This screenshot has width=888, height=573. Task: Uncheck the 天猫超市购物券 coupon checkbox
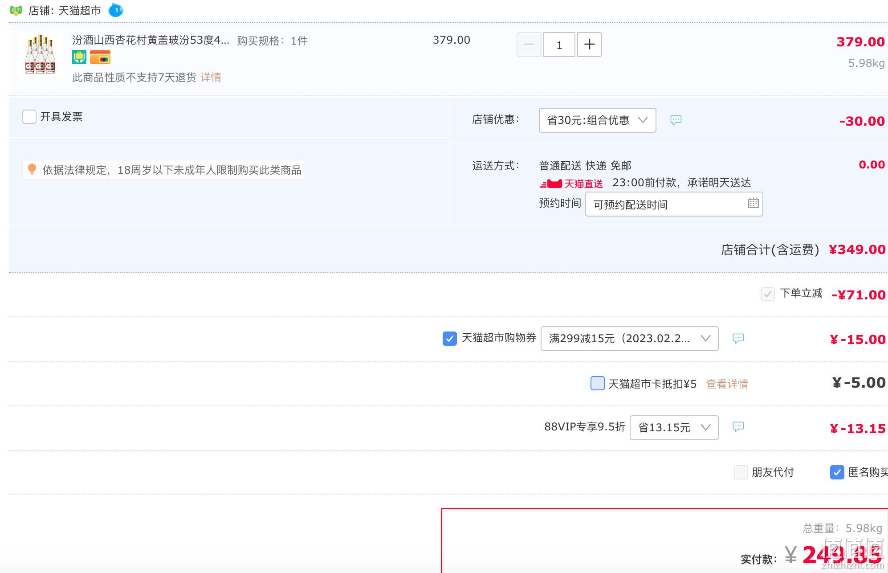pyautogui.click(x=450, y=339)
